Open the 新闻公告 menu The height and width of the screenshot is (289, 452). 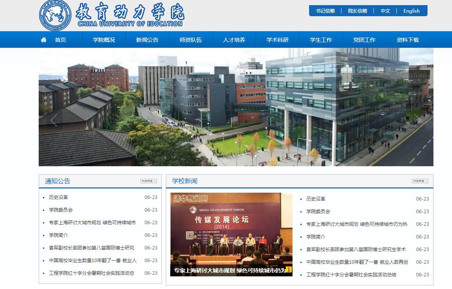point(147,40)
